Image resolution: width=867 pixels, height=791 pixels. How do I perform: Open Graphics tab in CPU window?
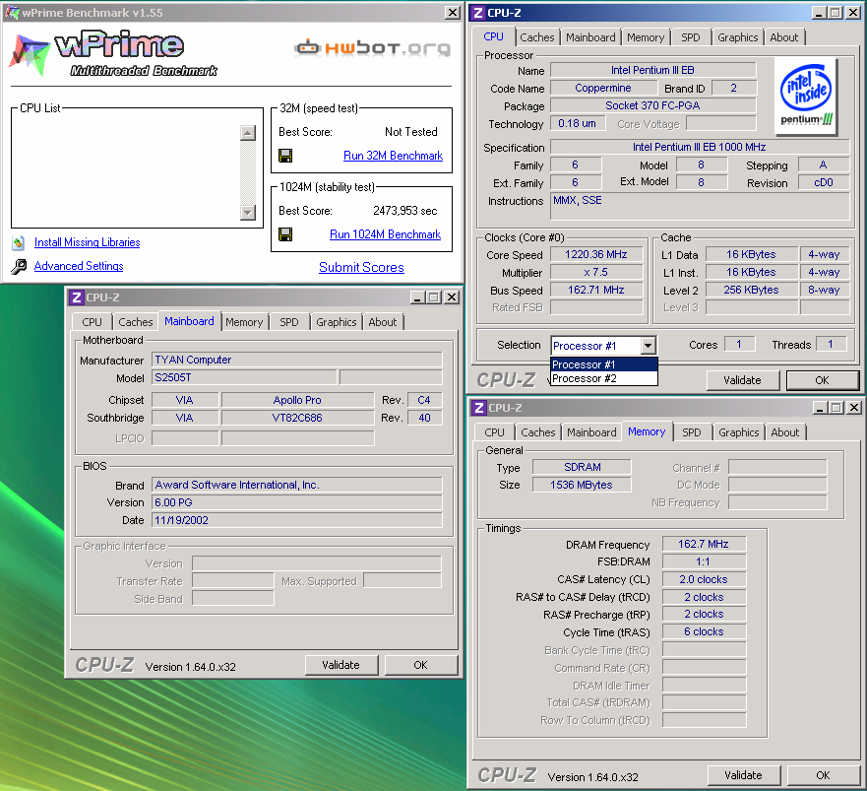click(x=738, y=37)
